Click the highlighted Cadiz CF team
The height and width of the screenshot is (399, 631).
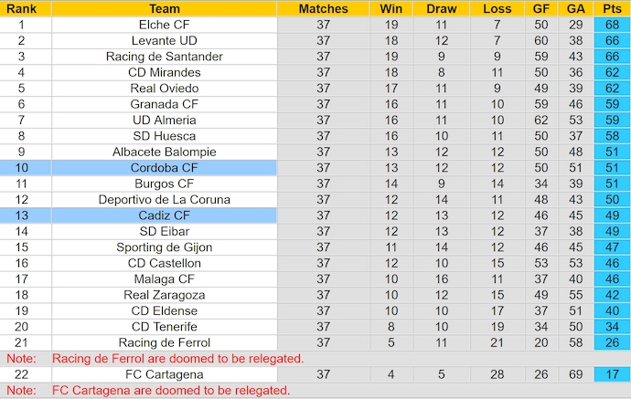pyautogui.click(x=164, y=215)
